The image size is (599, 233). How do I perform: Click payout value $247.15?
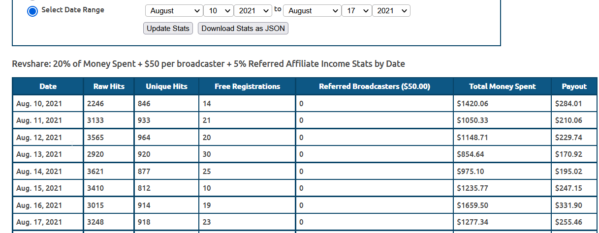click(x=568, y=188)
